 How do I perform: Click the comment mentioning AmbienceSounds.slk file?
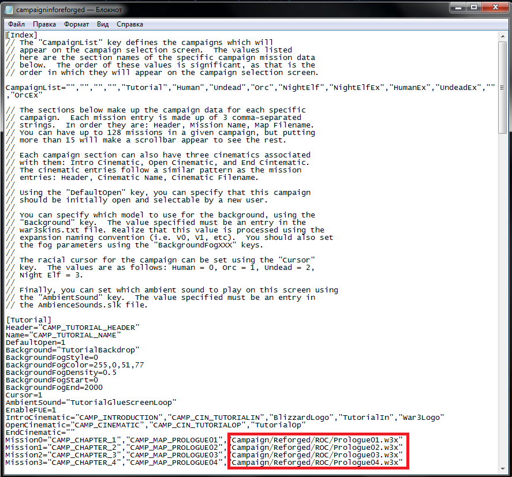[77, 305]
